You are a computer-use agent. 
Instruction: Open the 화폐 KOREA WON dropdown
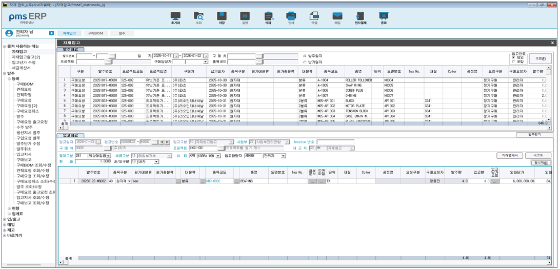pyautogui.click(x=218, y=156)
